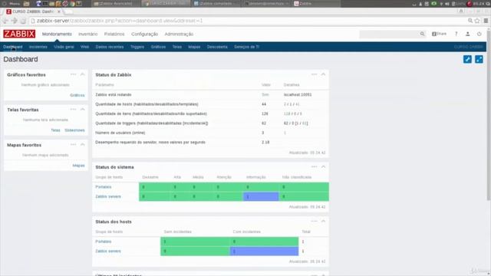Collapse the Gráficos favoritos widget
The width and height of the screenshot is (491, 276).
pyautogui.click(x=82, y=74)
